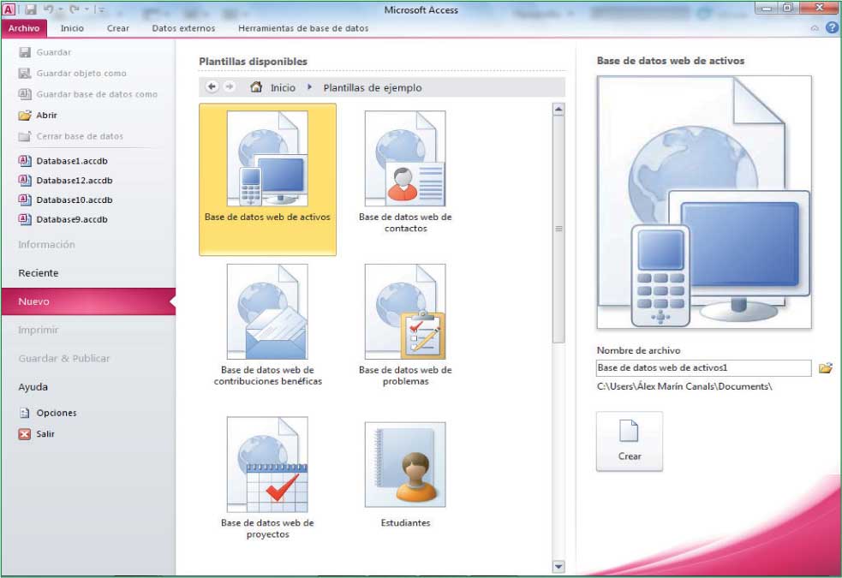Open the Access Help question mark icon
The image size is (842, 578).
[832, 28]
